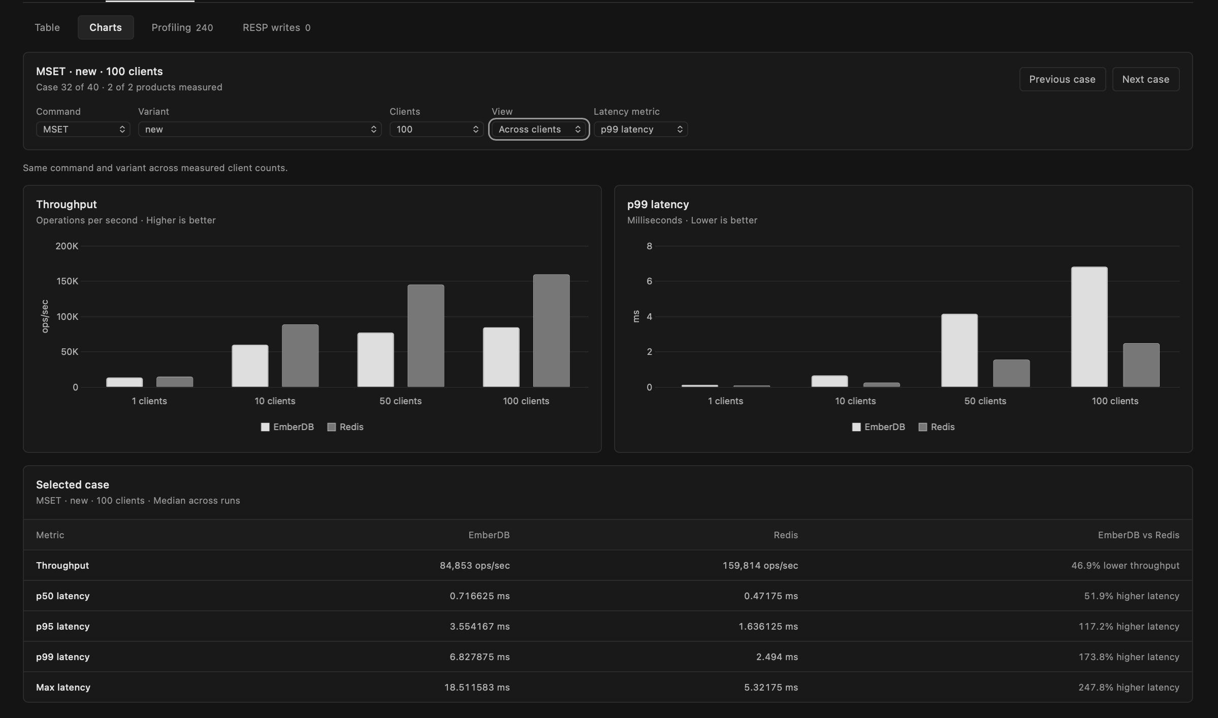The height and width of the screenshot is (718, 1218).
Task: Select the EmberDB throughput bar at 10 clients
Action: [250, 366]
